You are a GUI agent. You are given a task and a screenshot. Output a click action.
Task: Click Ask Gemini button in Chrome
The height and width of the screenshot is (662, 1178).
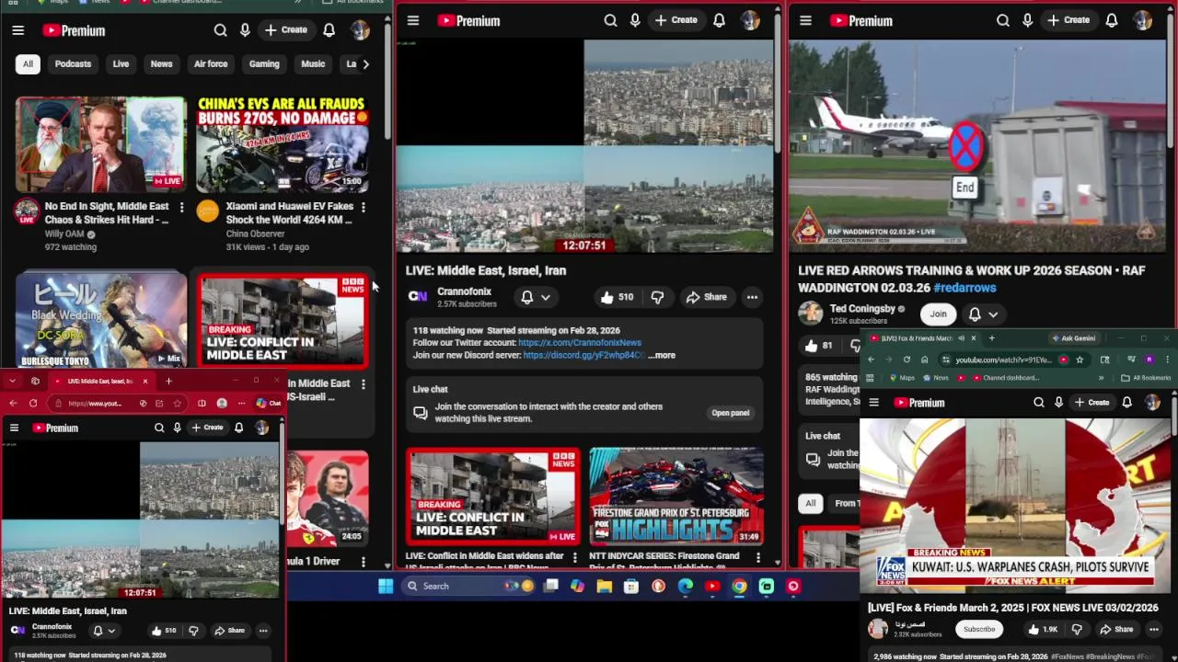coord(1075,338)
